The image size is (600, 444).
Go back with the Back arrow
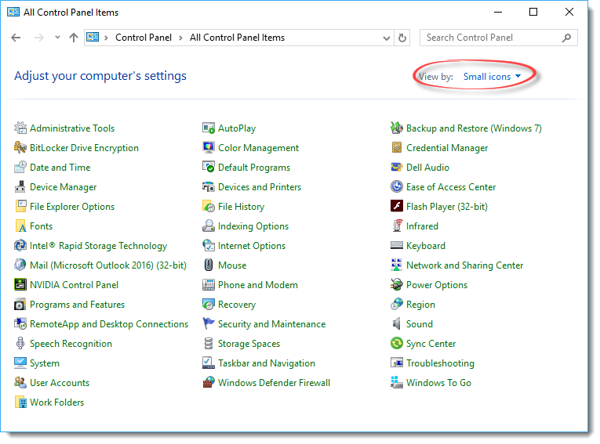[x=16, y=38]
